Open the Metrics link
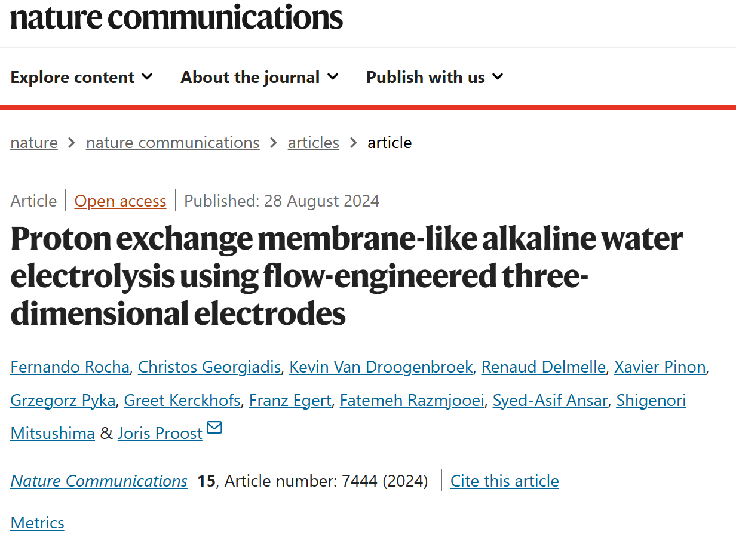This screenshot has width=736, height=541. pyautogui.click(x=37, y=522)
